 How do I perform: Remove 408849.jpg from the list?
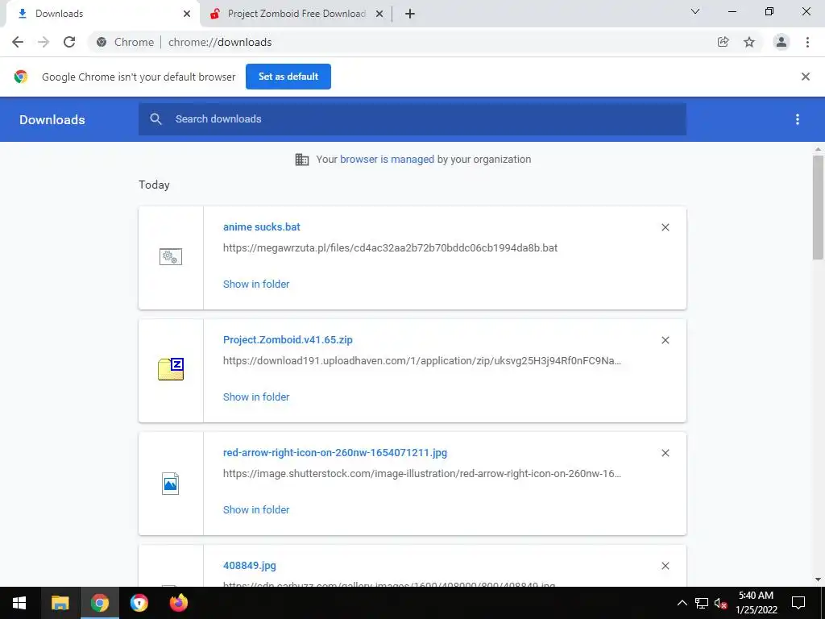(665, 566)
